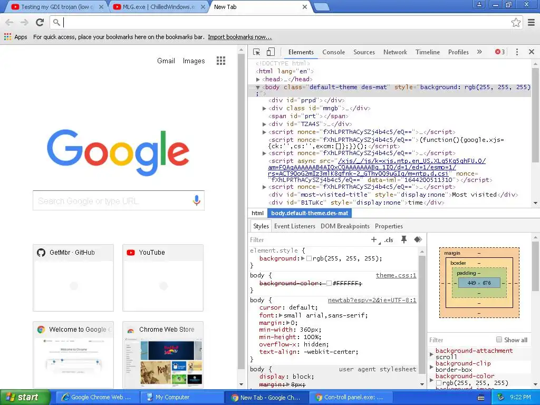Open the Profiles tab
This screenshot has width=540, height=405.
[x=458, y=52]
